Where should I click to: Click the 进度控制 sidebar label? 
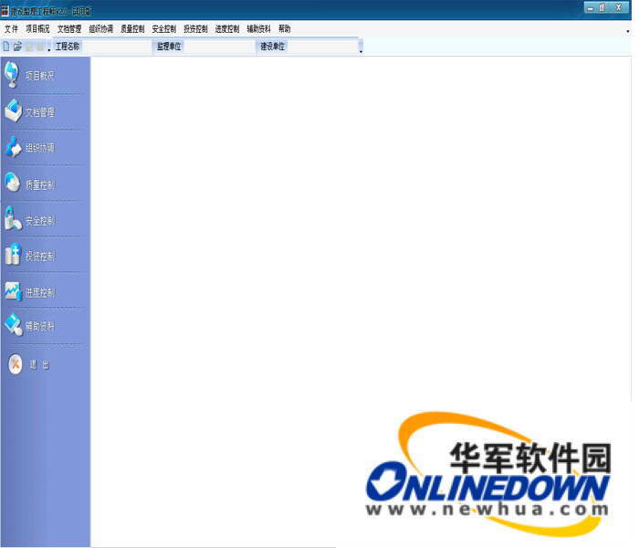40,293
